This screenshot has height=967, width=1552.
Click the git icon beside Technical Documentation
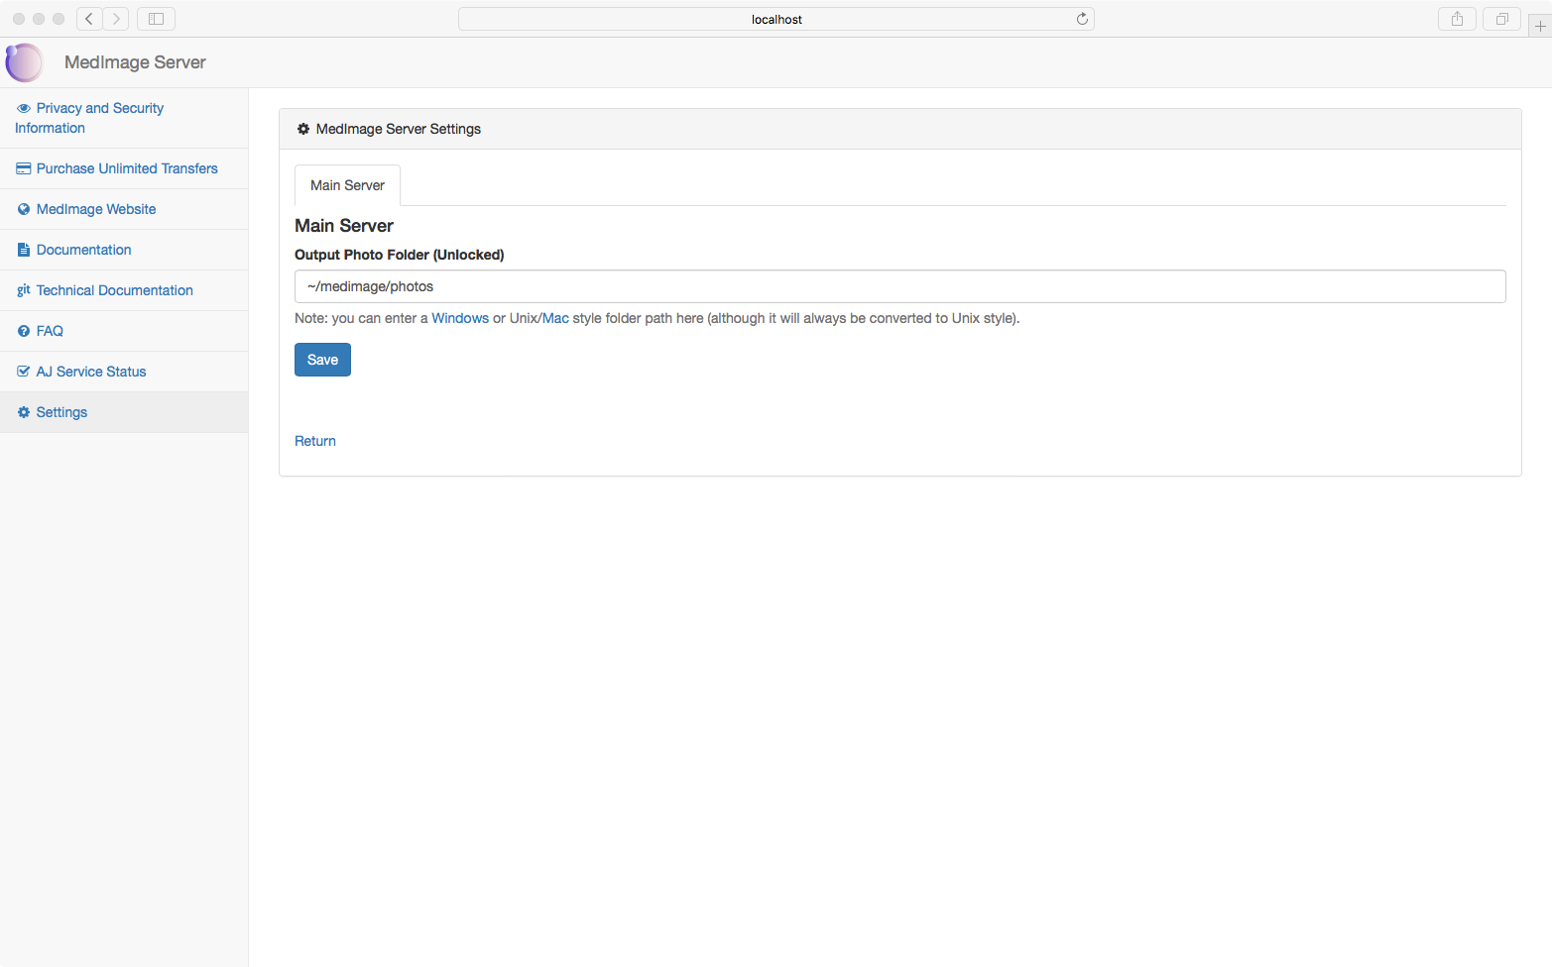click(24, 290)
